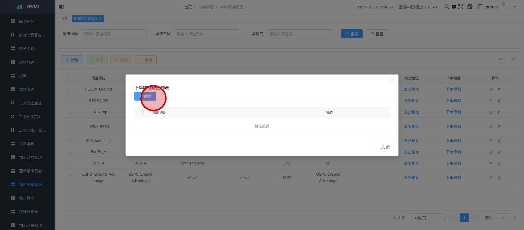
Task: Click the 序列号记录 sidebar icon
Action: (13, 212)
